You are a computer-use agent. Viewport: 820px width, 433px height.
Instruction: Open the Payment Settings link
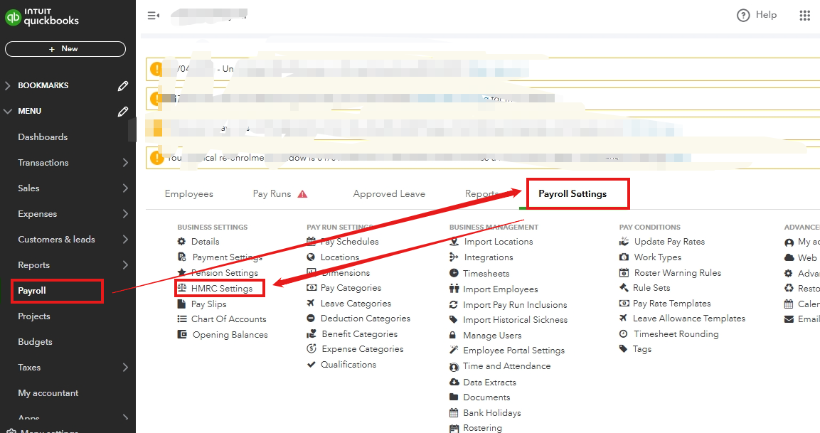228,257
